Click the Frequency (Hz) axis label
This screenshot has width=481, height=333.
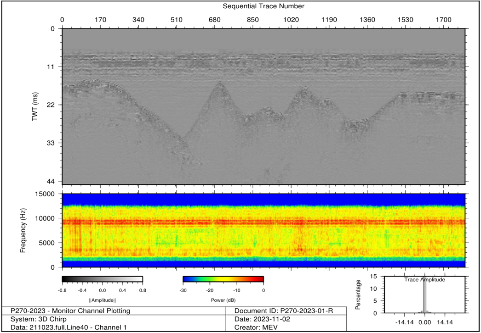coord(23,230)
